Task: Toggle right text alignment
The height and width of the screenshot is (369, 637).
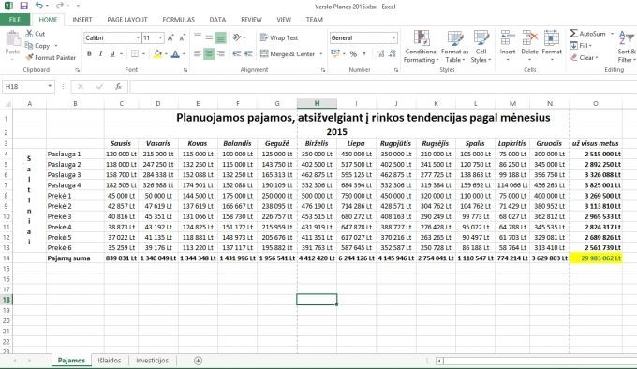Action: pos(220,53)
